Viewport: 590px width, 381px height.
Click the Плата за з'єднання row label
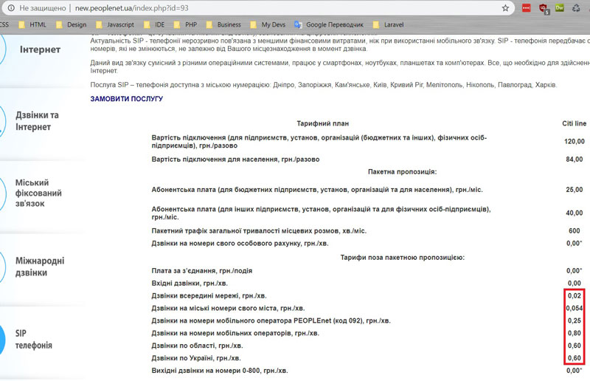click(x=201, y=271)
